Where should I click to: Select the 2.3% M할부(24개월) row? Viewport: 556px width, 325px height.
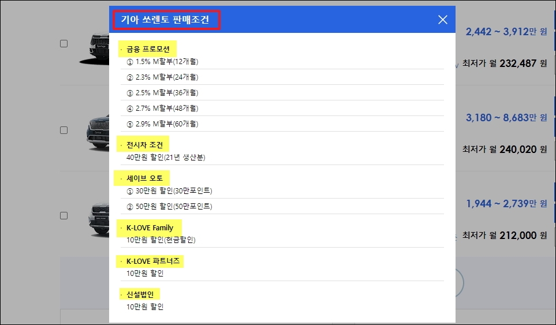[282, 77]
